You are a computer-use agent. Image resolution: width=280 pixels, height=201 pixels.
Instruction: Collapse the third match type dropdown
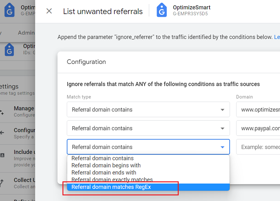click(222, 147)
